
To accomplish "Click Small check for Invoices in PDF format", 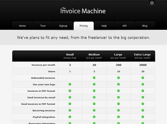I will tap(70, 91).
